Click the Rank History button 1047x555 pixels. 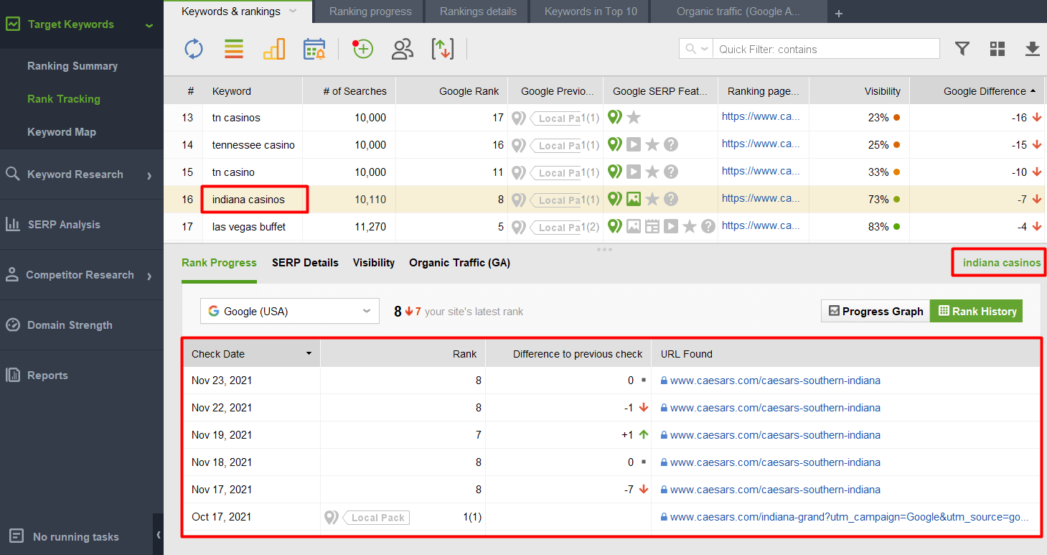pos(977,311)
